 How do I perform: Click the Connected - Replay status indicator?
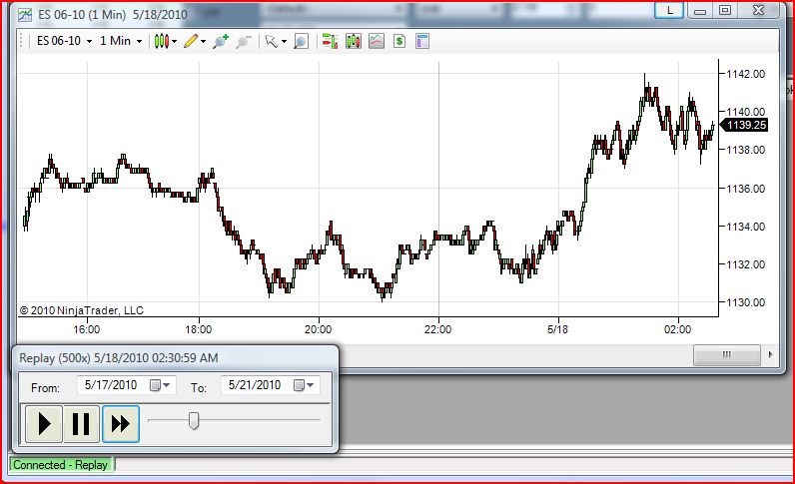(61, 465)
